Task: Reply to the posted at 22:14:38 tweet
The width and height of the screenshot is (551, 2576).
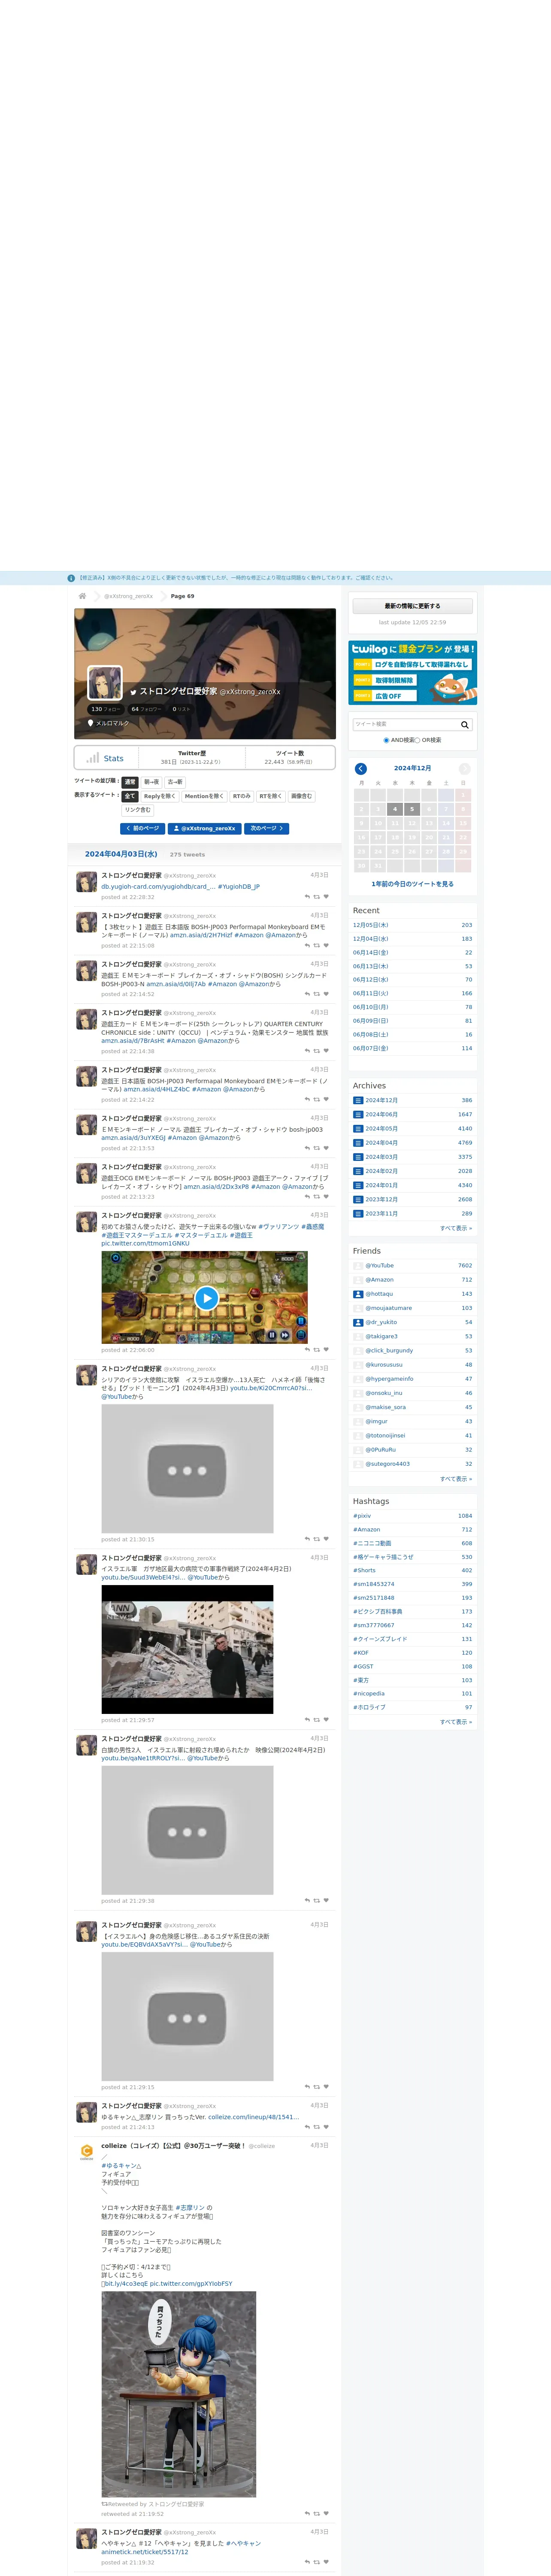Action: [x=307, y=1051]
